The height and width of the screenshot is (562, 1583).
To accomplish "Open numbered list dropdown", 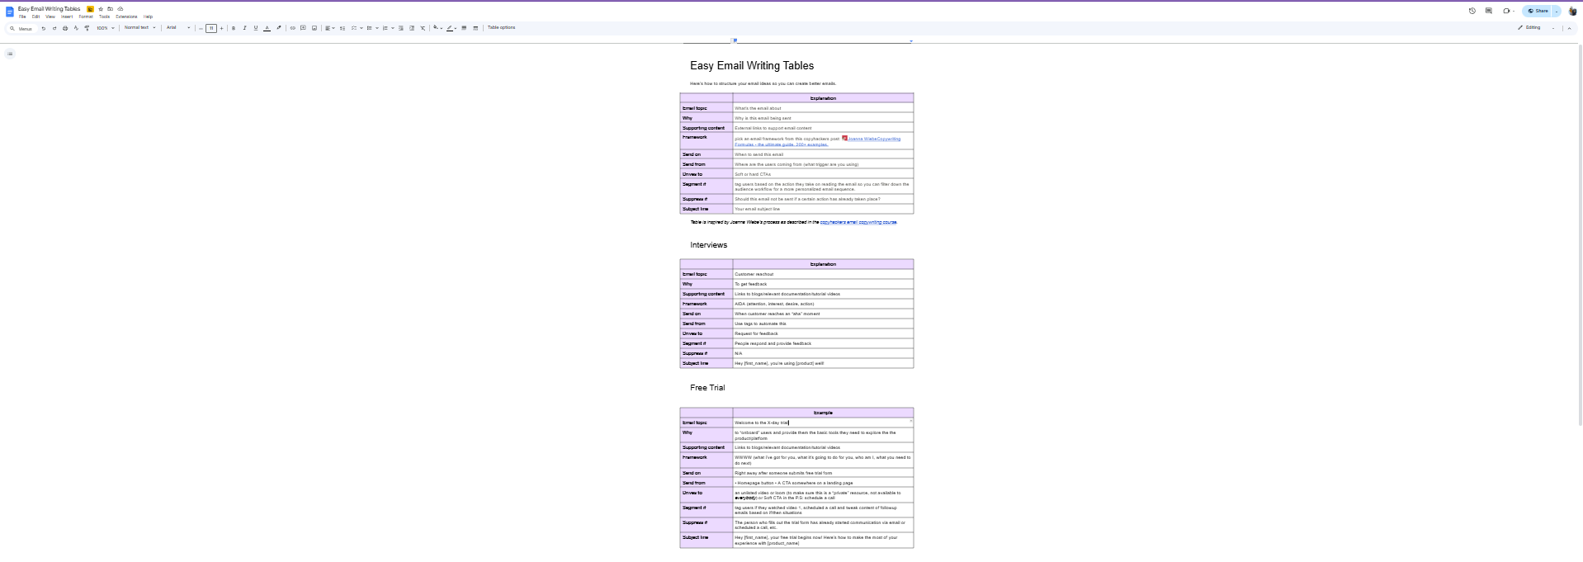I will coord(392,28).
